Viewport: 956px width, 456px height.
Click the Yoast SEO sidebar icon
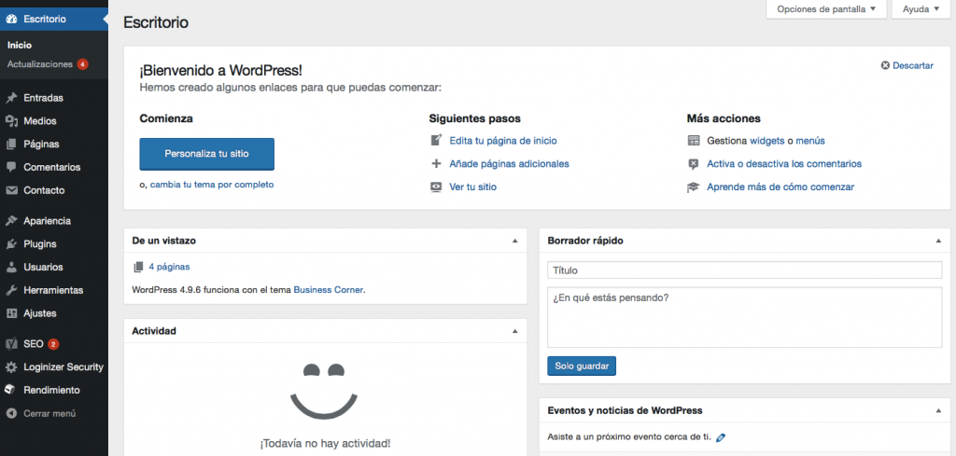(11, 344)
